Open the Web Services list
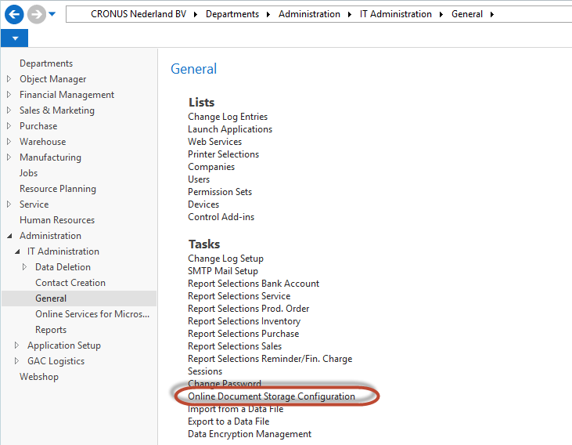 click(x=214, y=142)
